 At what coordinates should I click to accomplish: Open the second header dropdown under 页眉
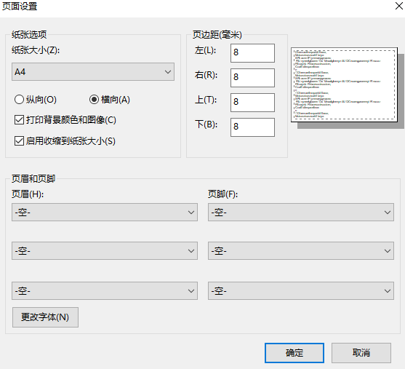tap(105, 251)
